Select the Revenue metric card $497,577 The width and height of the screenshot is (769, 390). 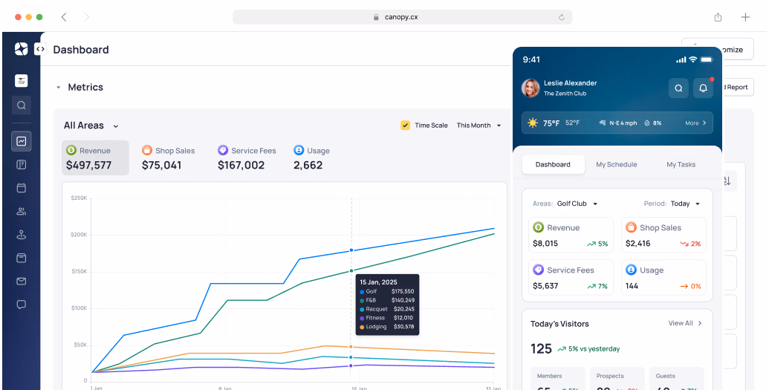coord(95,158)
